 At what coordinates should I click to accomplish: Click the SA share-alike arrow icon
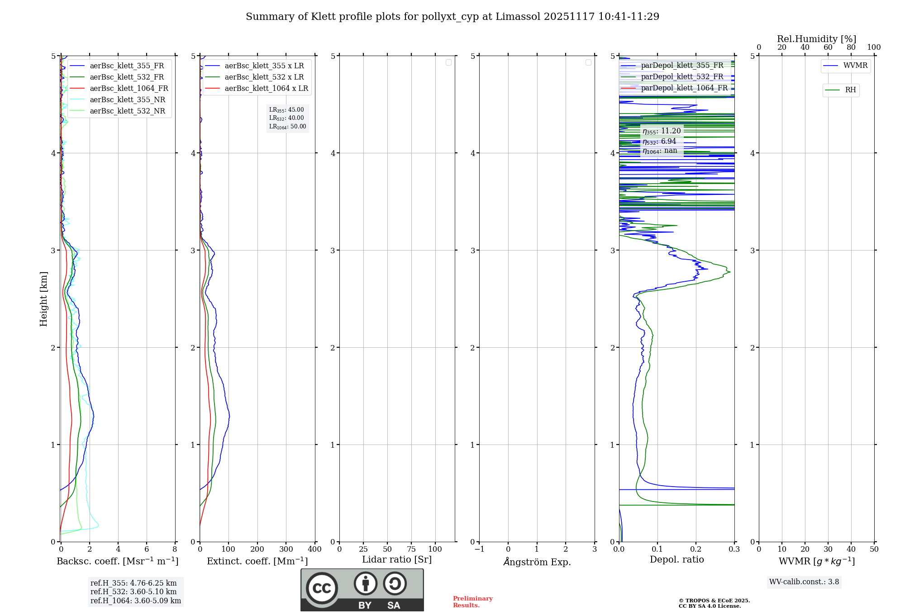pos(395,583)
